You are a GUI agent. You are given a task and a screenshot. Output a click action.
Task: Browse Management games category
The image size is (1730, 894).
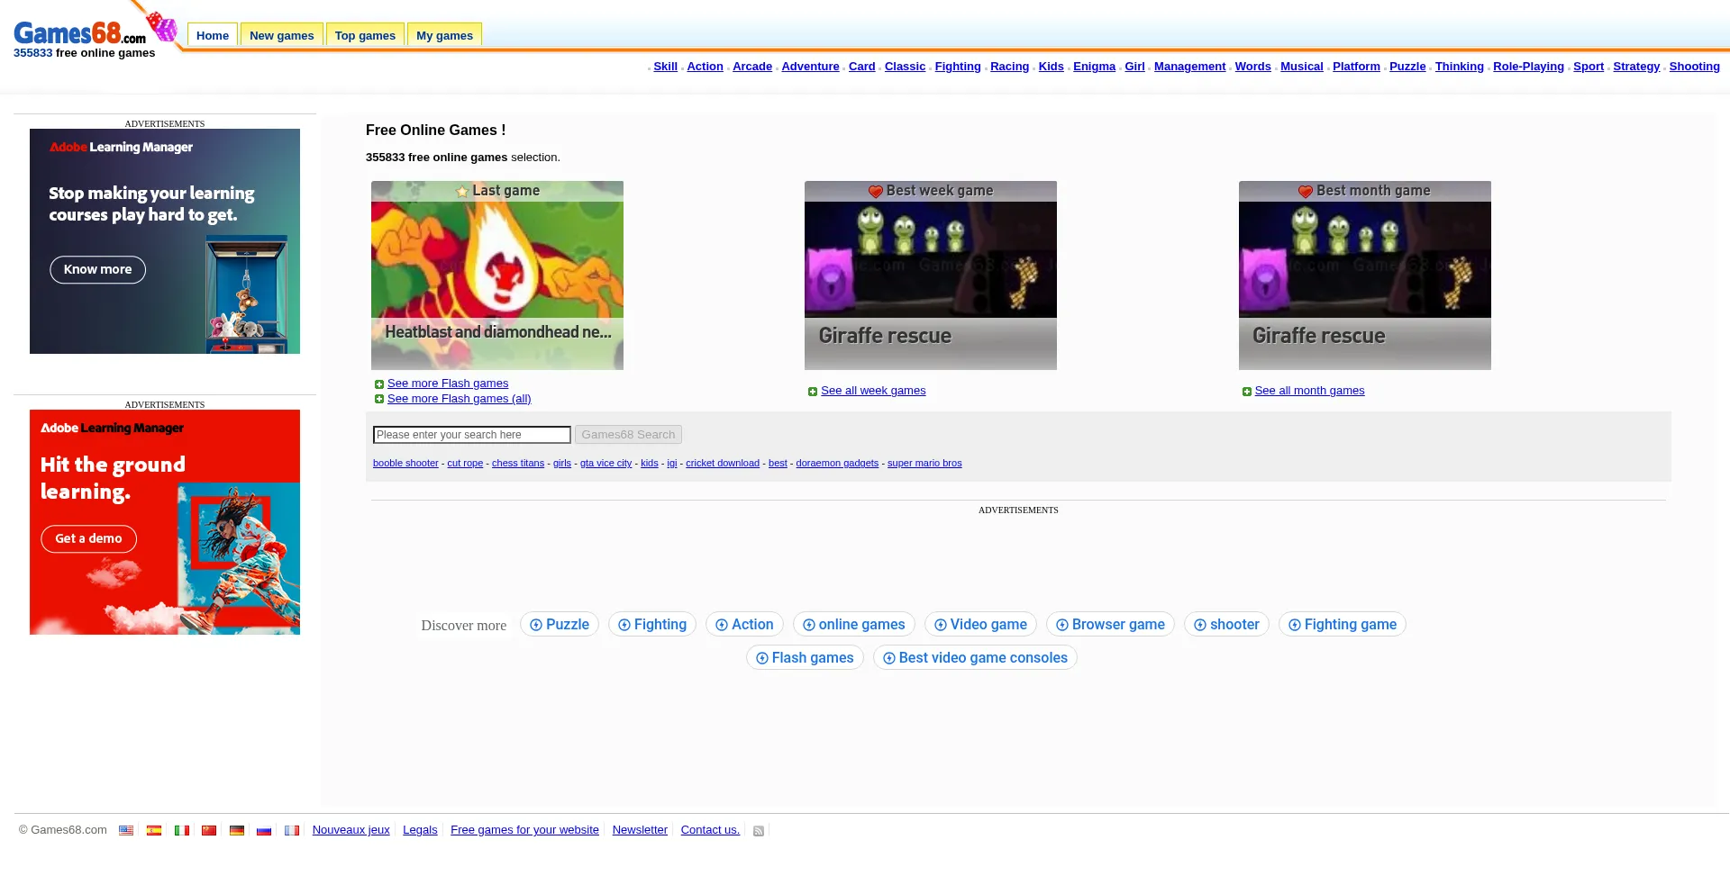[x=1189, y=67]
